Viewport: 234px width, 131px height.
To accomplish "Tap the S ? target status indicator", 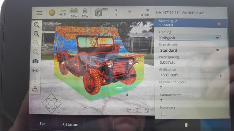I will point(116,13).
